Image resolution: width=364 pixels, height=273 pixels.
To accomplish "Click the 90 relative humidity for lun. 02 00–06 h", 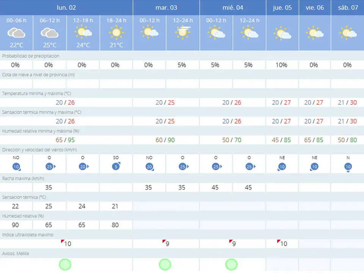I will point(15,225).
